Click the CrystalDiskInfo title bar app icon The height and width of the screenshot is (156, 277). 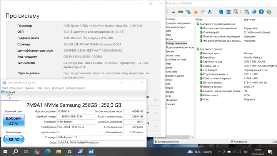click(4, 82)
